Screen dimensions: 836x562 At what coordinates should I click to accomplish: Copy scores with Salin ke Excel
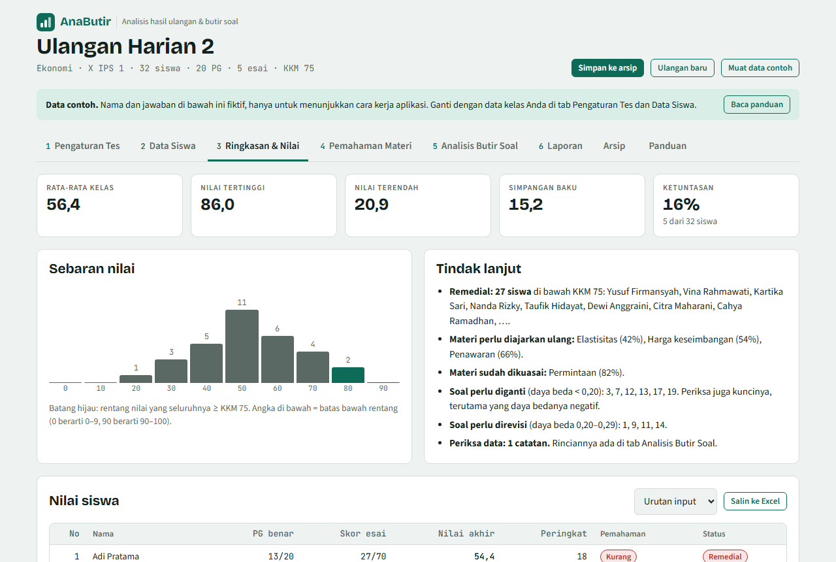click(x=755, y=501)
